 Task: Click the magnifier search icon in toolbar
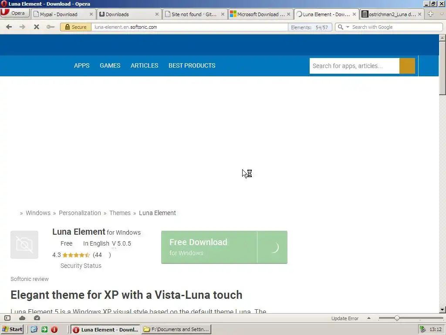click(x=341, y=27)
